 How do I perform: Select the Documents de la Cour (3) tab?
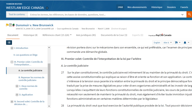[114, 35]
